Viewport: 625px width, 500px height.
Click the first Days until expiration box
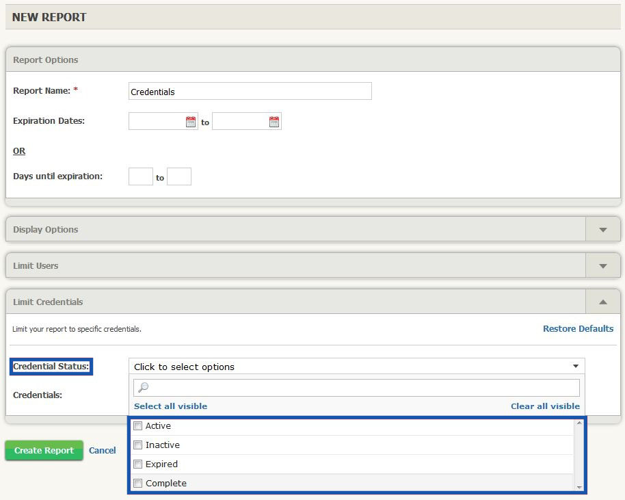(x=140, y=176)
